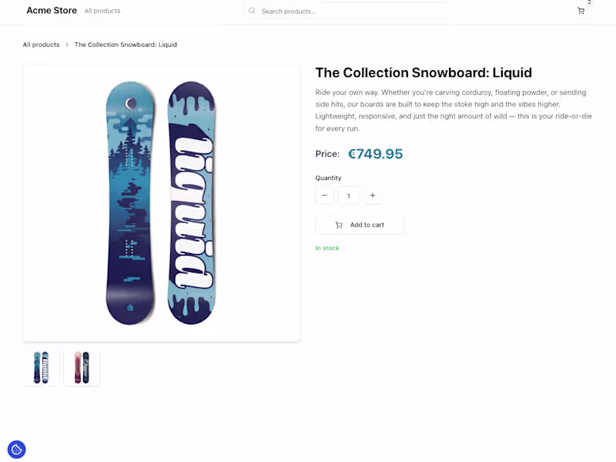Viewport: 616px width, 462px height.
Task: Click the cart badge showing 2 items
Action: [x=588, y=4]
